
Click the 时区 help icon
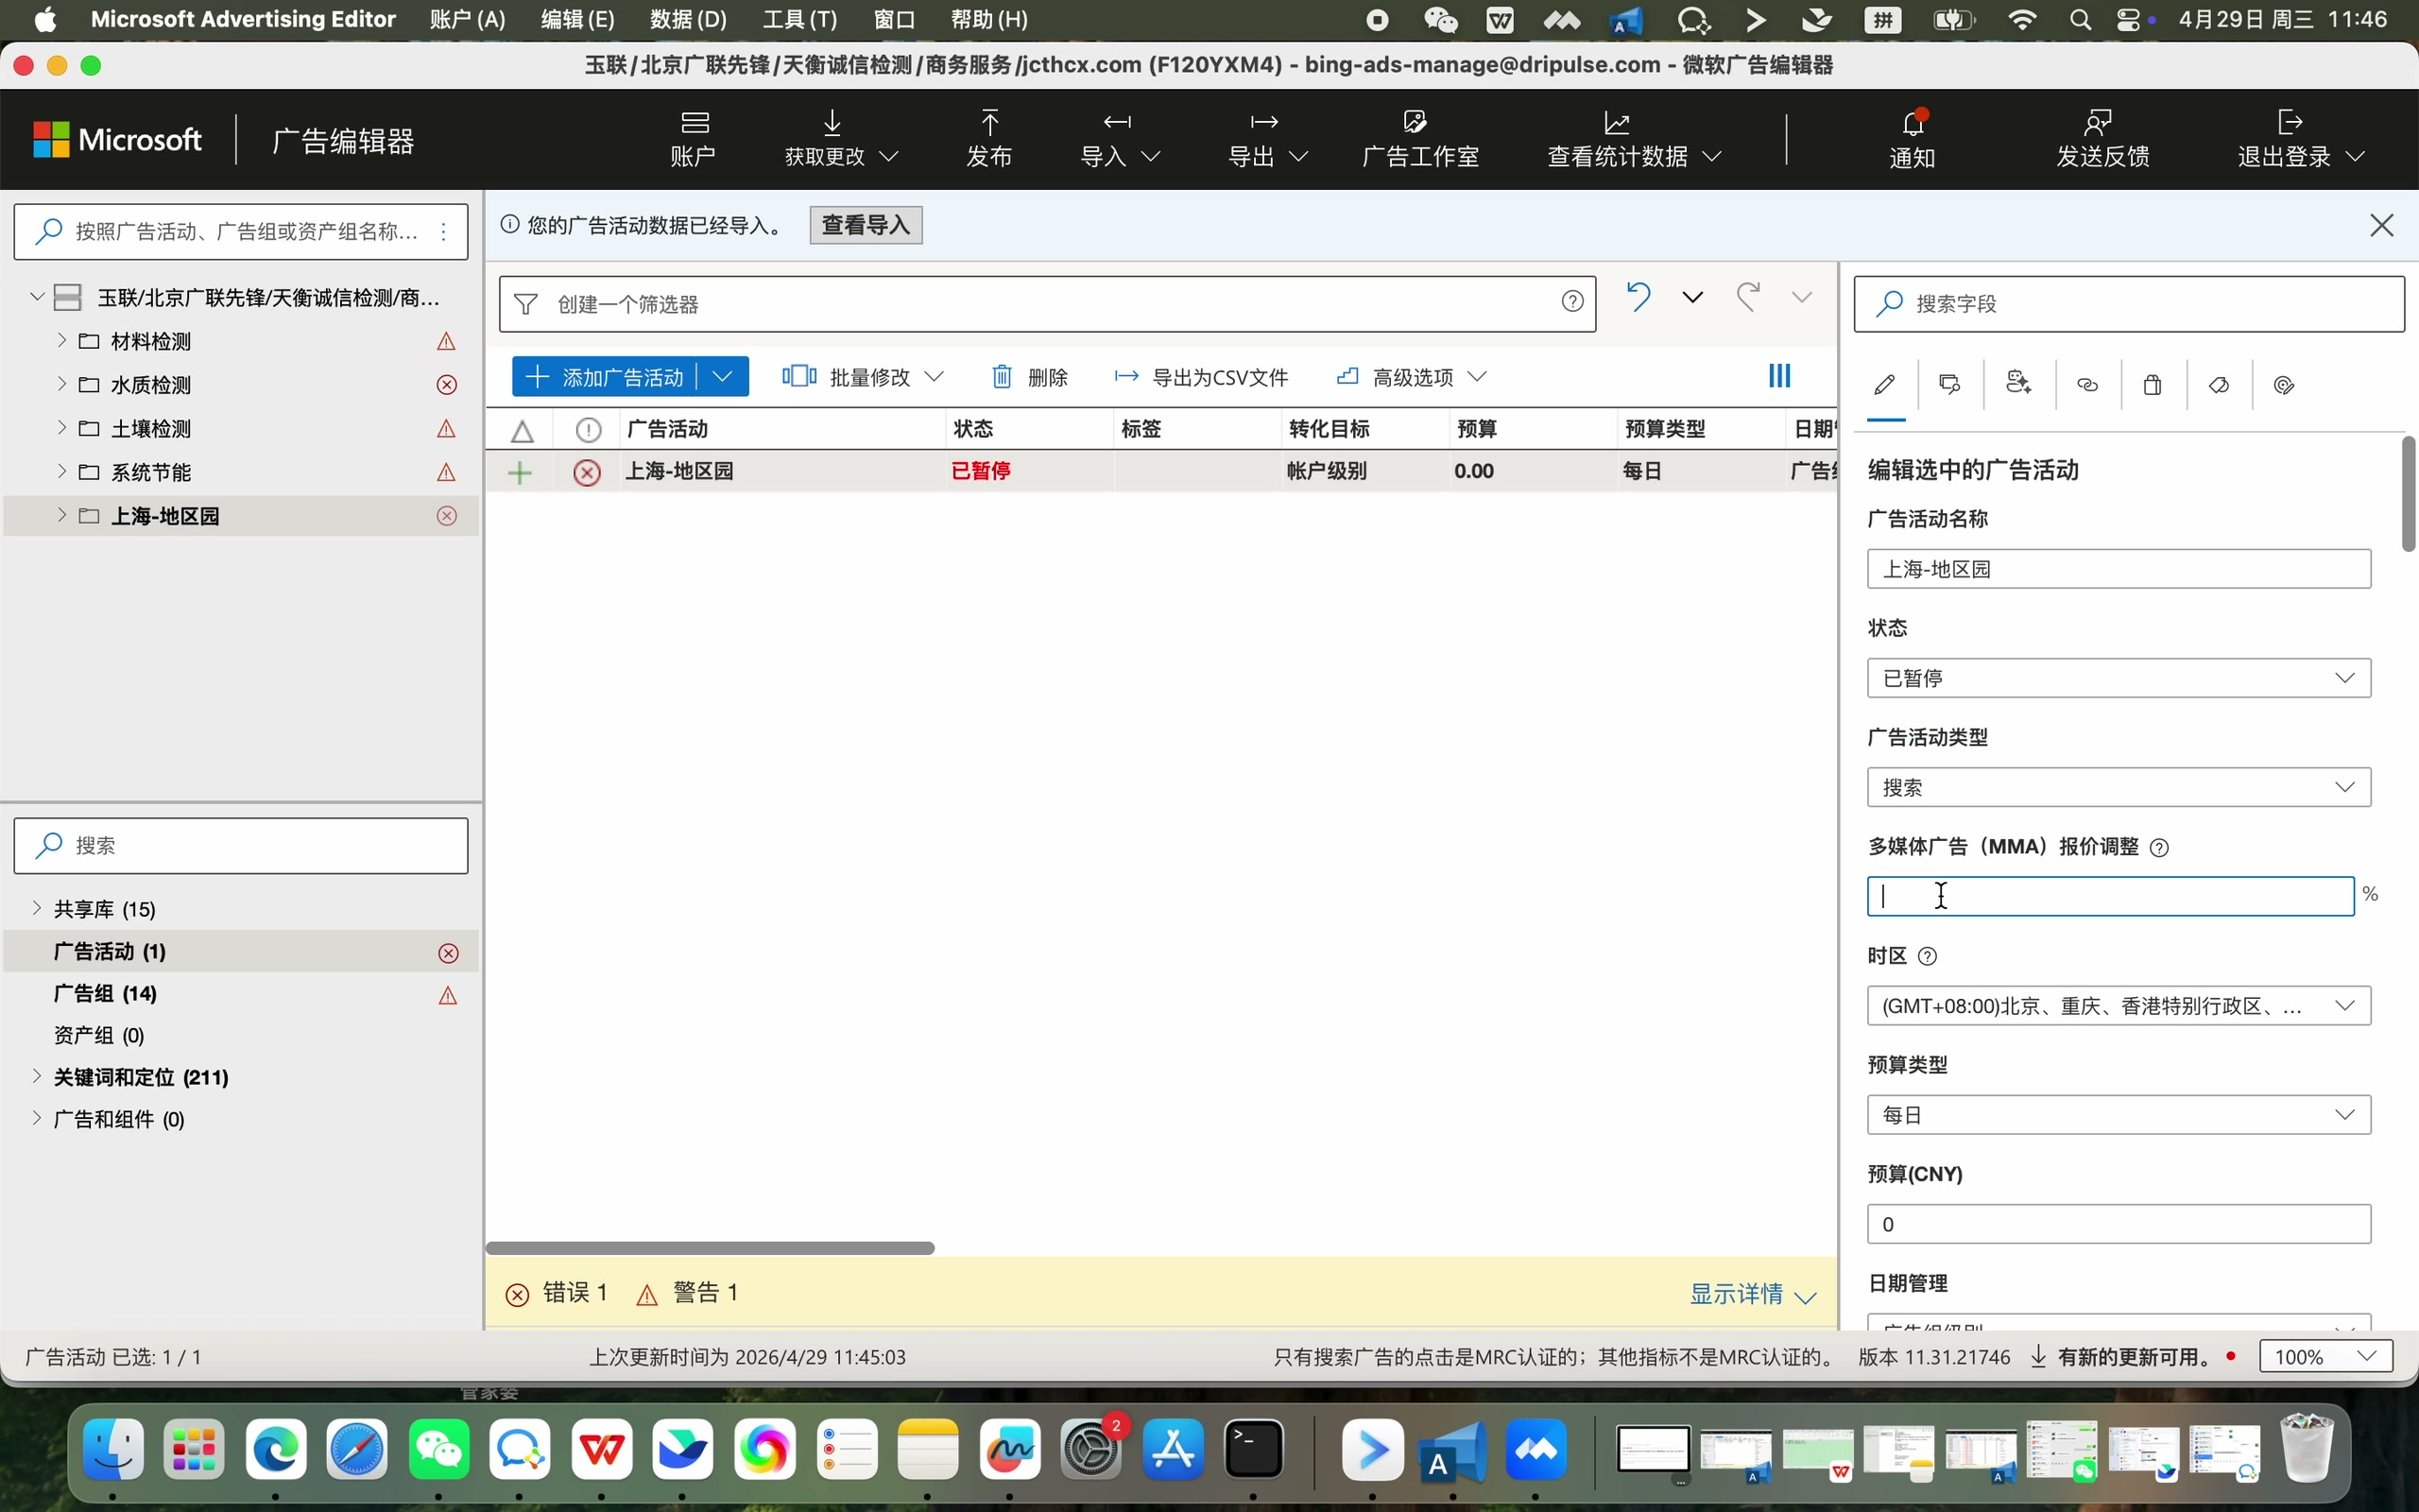coord(1929,956)
